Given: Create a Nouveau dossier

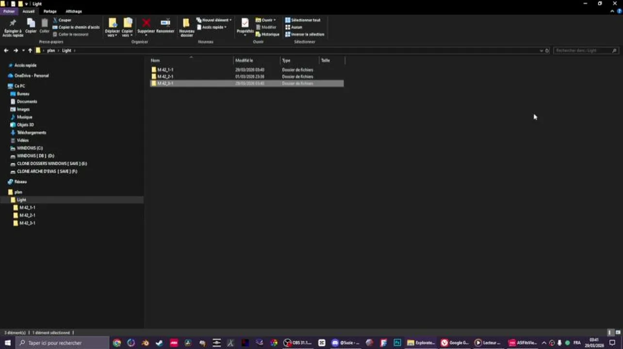Looking at the screenshot, I should click(186, 28).
